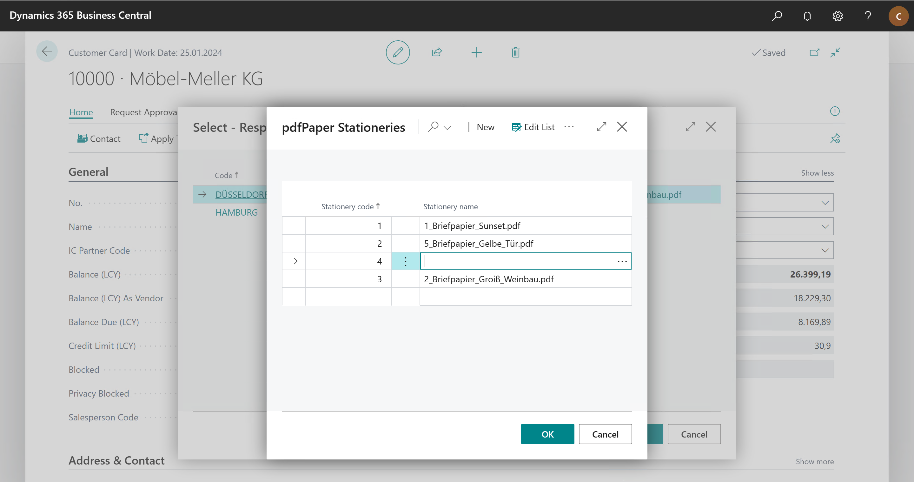This screenshot has height=482, width=914.
Task: Cancel the pdfPaper Stationeries dialog
Action: click(x=605, y=434)
